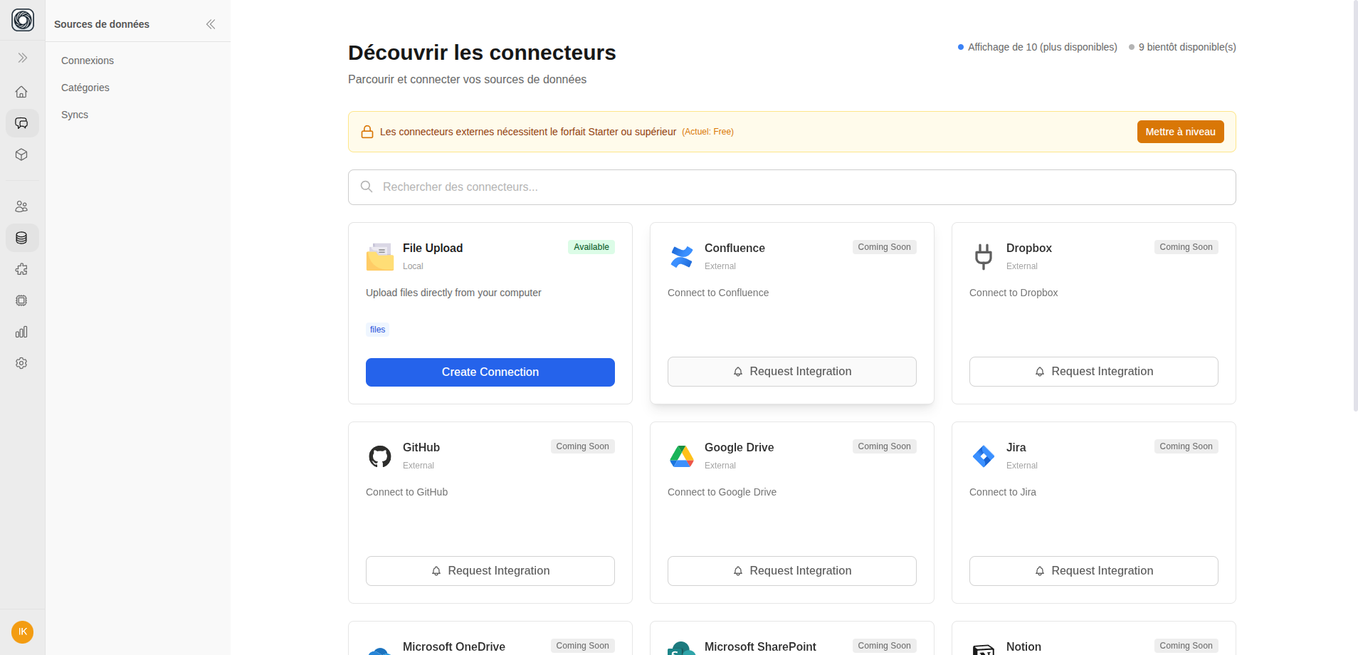Collapse the Sources de données panel

[x=211, y=23]
